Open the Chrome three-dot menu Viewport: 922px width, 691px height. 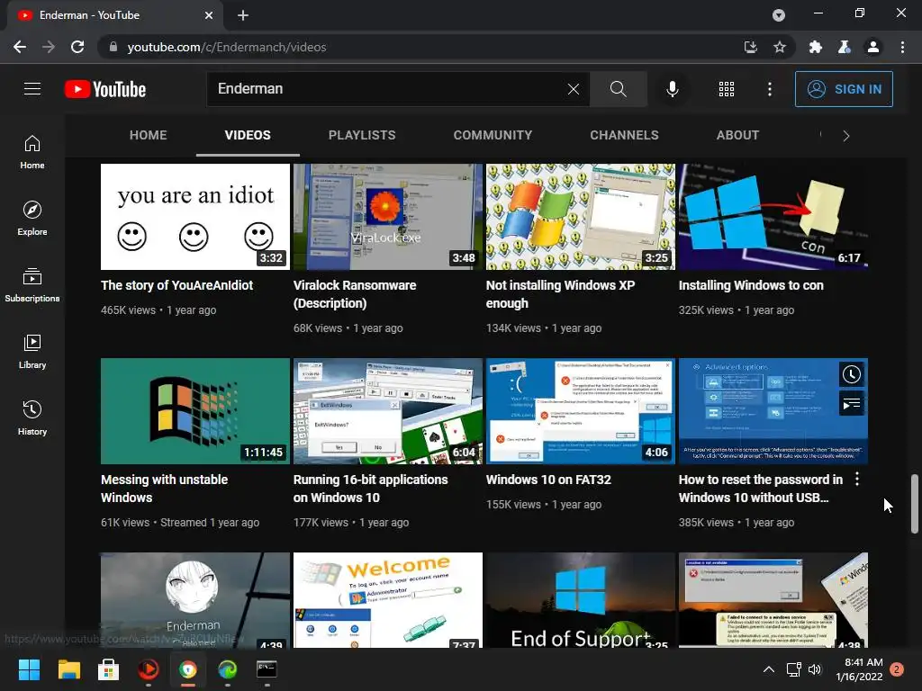902,47
